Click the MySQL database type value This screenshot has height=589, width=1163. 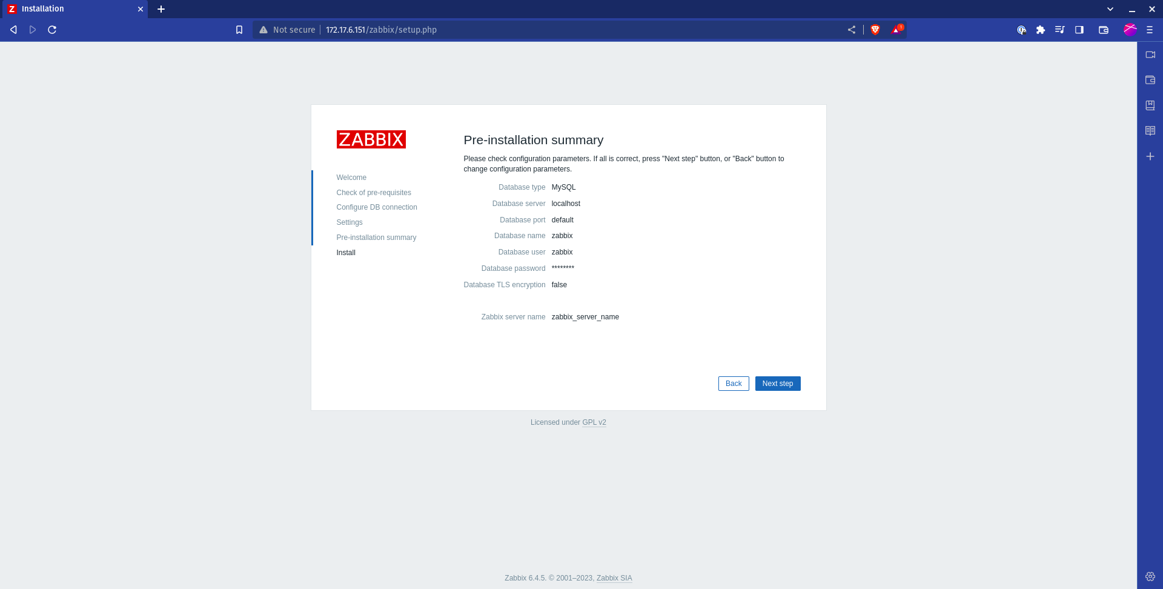pos(563,187)
